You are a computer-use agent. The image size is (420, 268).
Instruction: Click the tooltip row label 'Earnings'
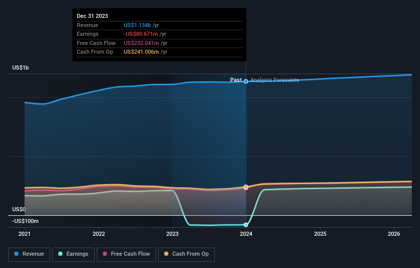click(87, 34)
